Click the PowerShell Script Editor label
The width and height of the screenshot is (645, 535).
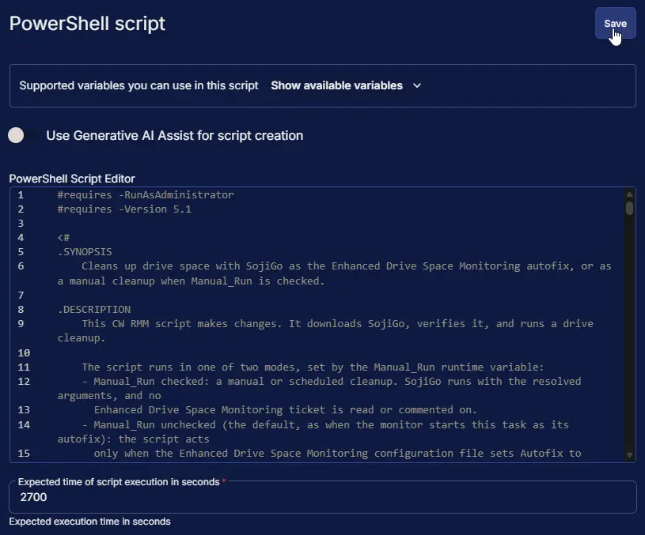coord(72,179)
